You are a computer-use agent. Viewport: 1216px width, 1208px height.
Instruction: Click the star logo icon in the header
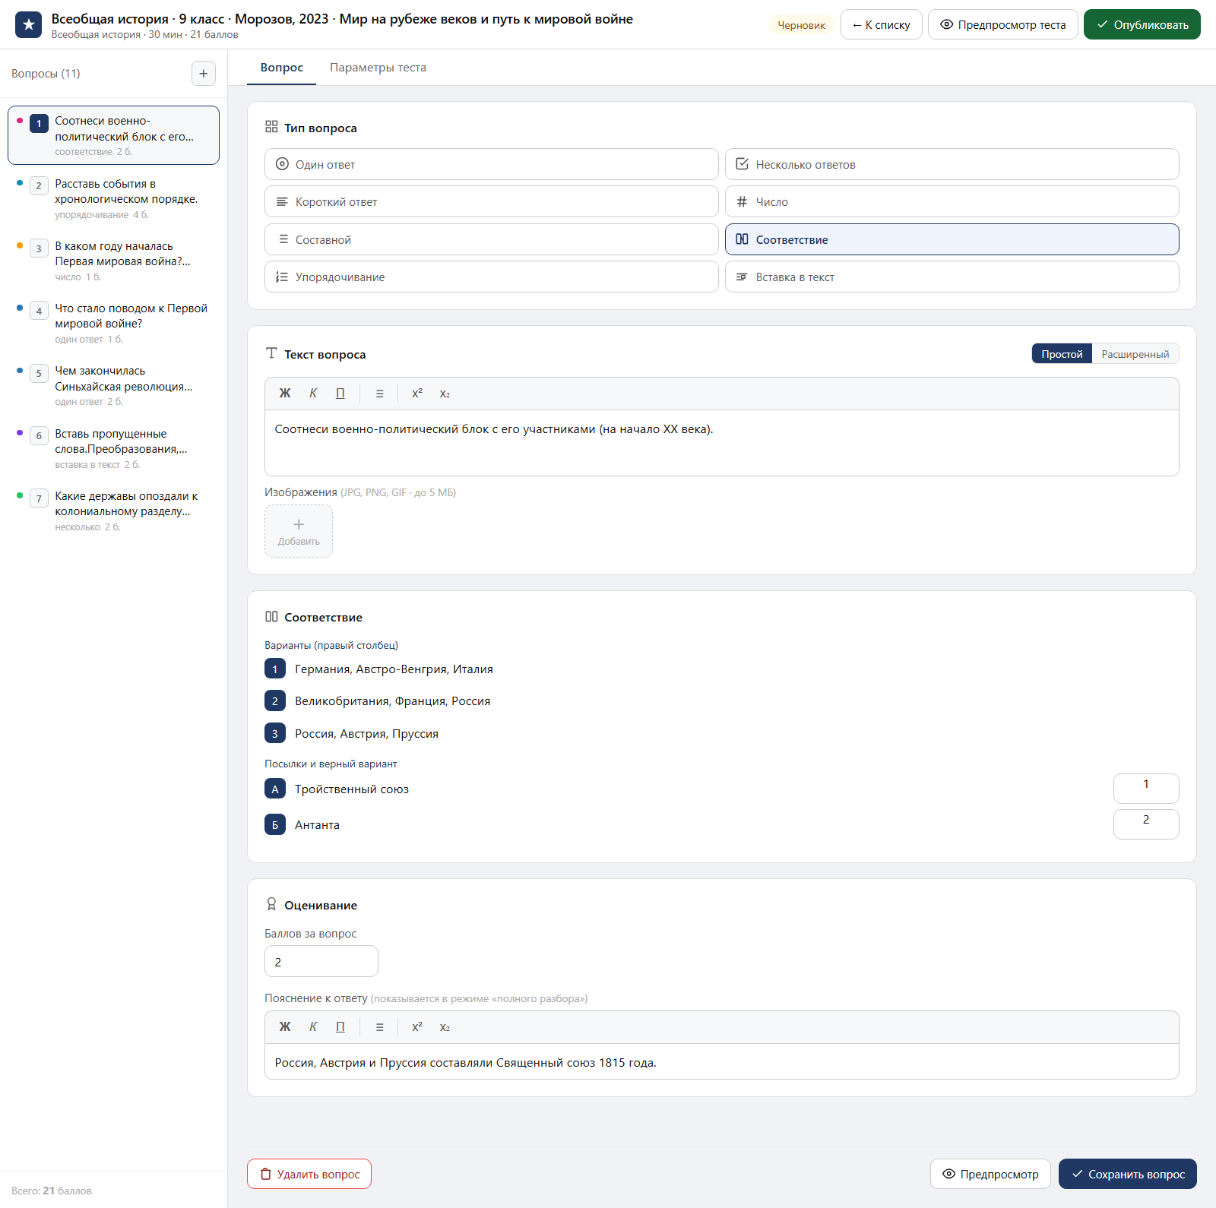pyautogui.click(x=29, y=24)
